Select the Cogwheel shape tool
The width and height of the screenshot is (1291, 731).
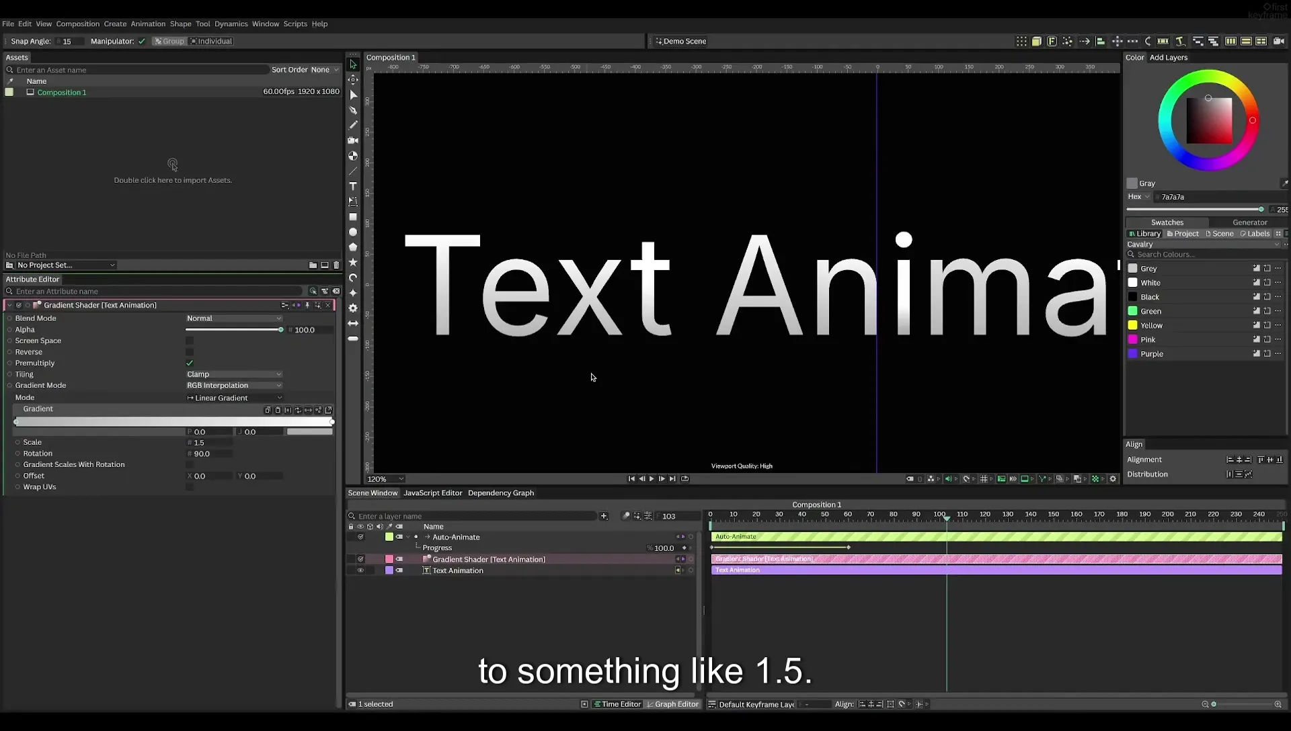click(353, 308)
